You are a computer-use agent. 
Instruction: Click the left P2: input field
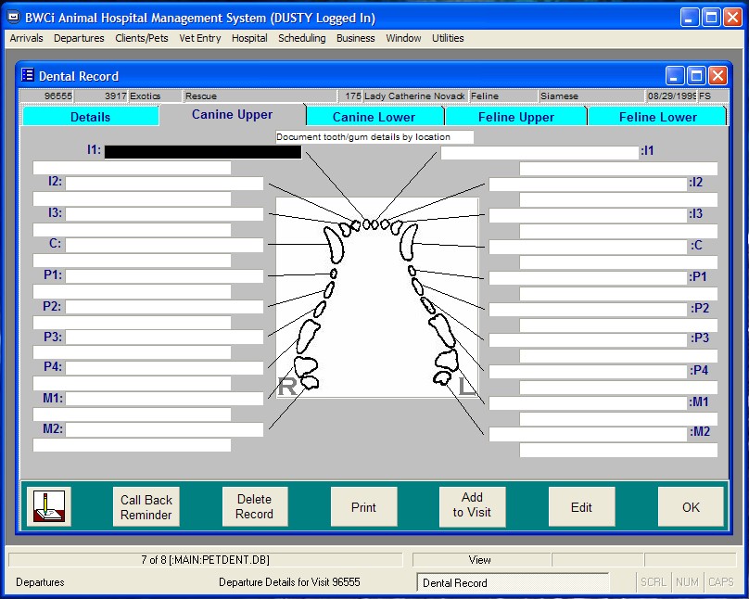pyautogui.click(x=164, y=307)
